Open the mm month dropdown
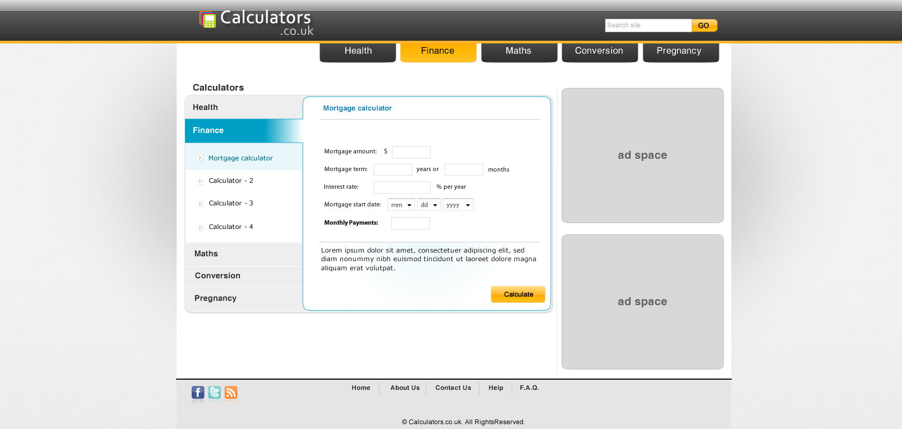This screenshot has width=902, height=429. click(x=401, y=205)
